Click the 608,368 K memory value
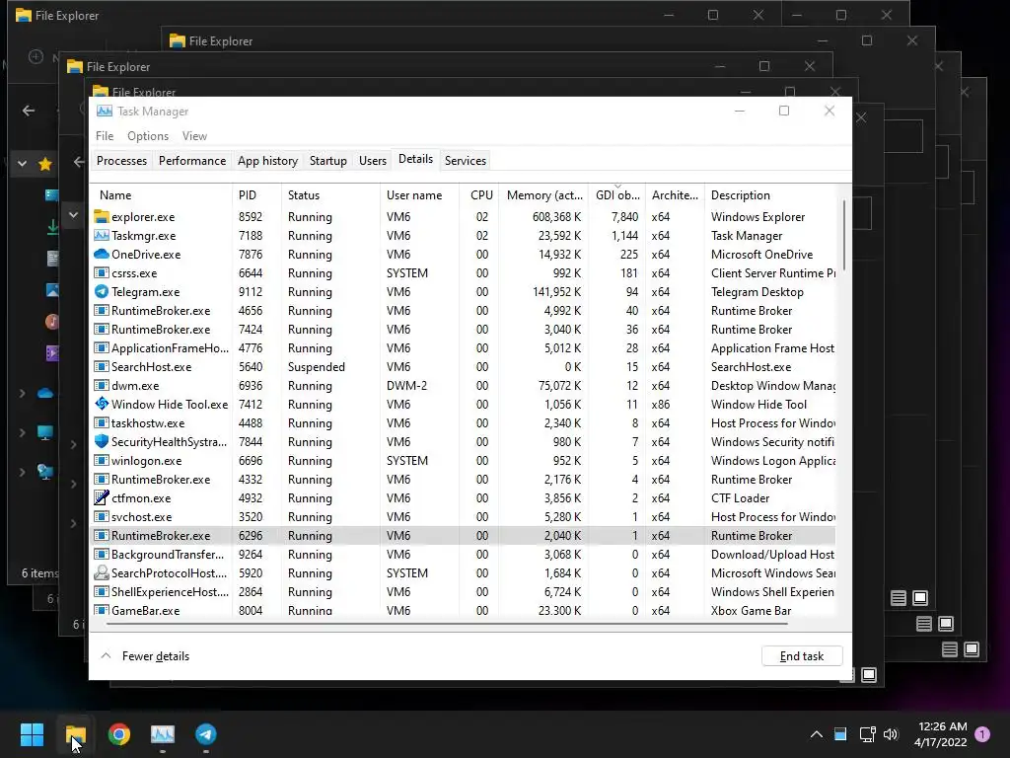Screen dimensions: 1010x758 [x=556, y=216]
